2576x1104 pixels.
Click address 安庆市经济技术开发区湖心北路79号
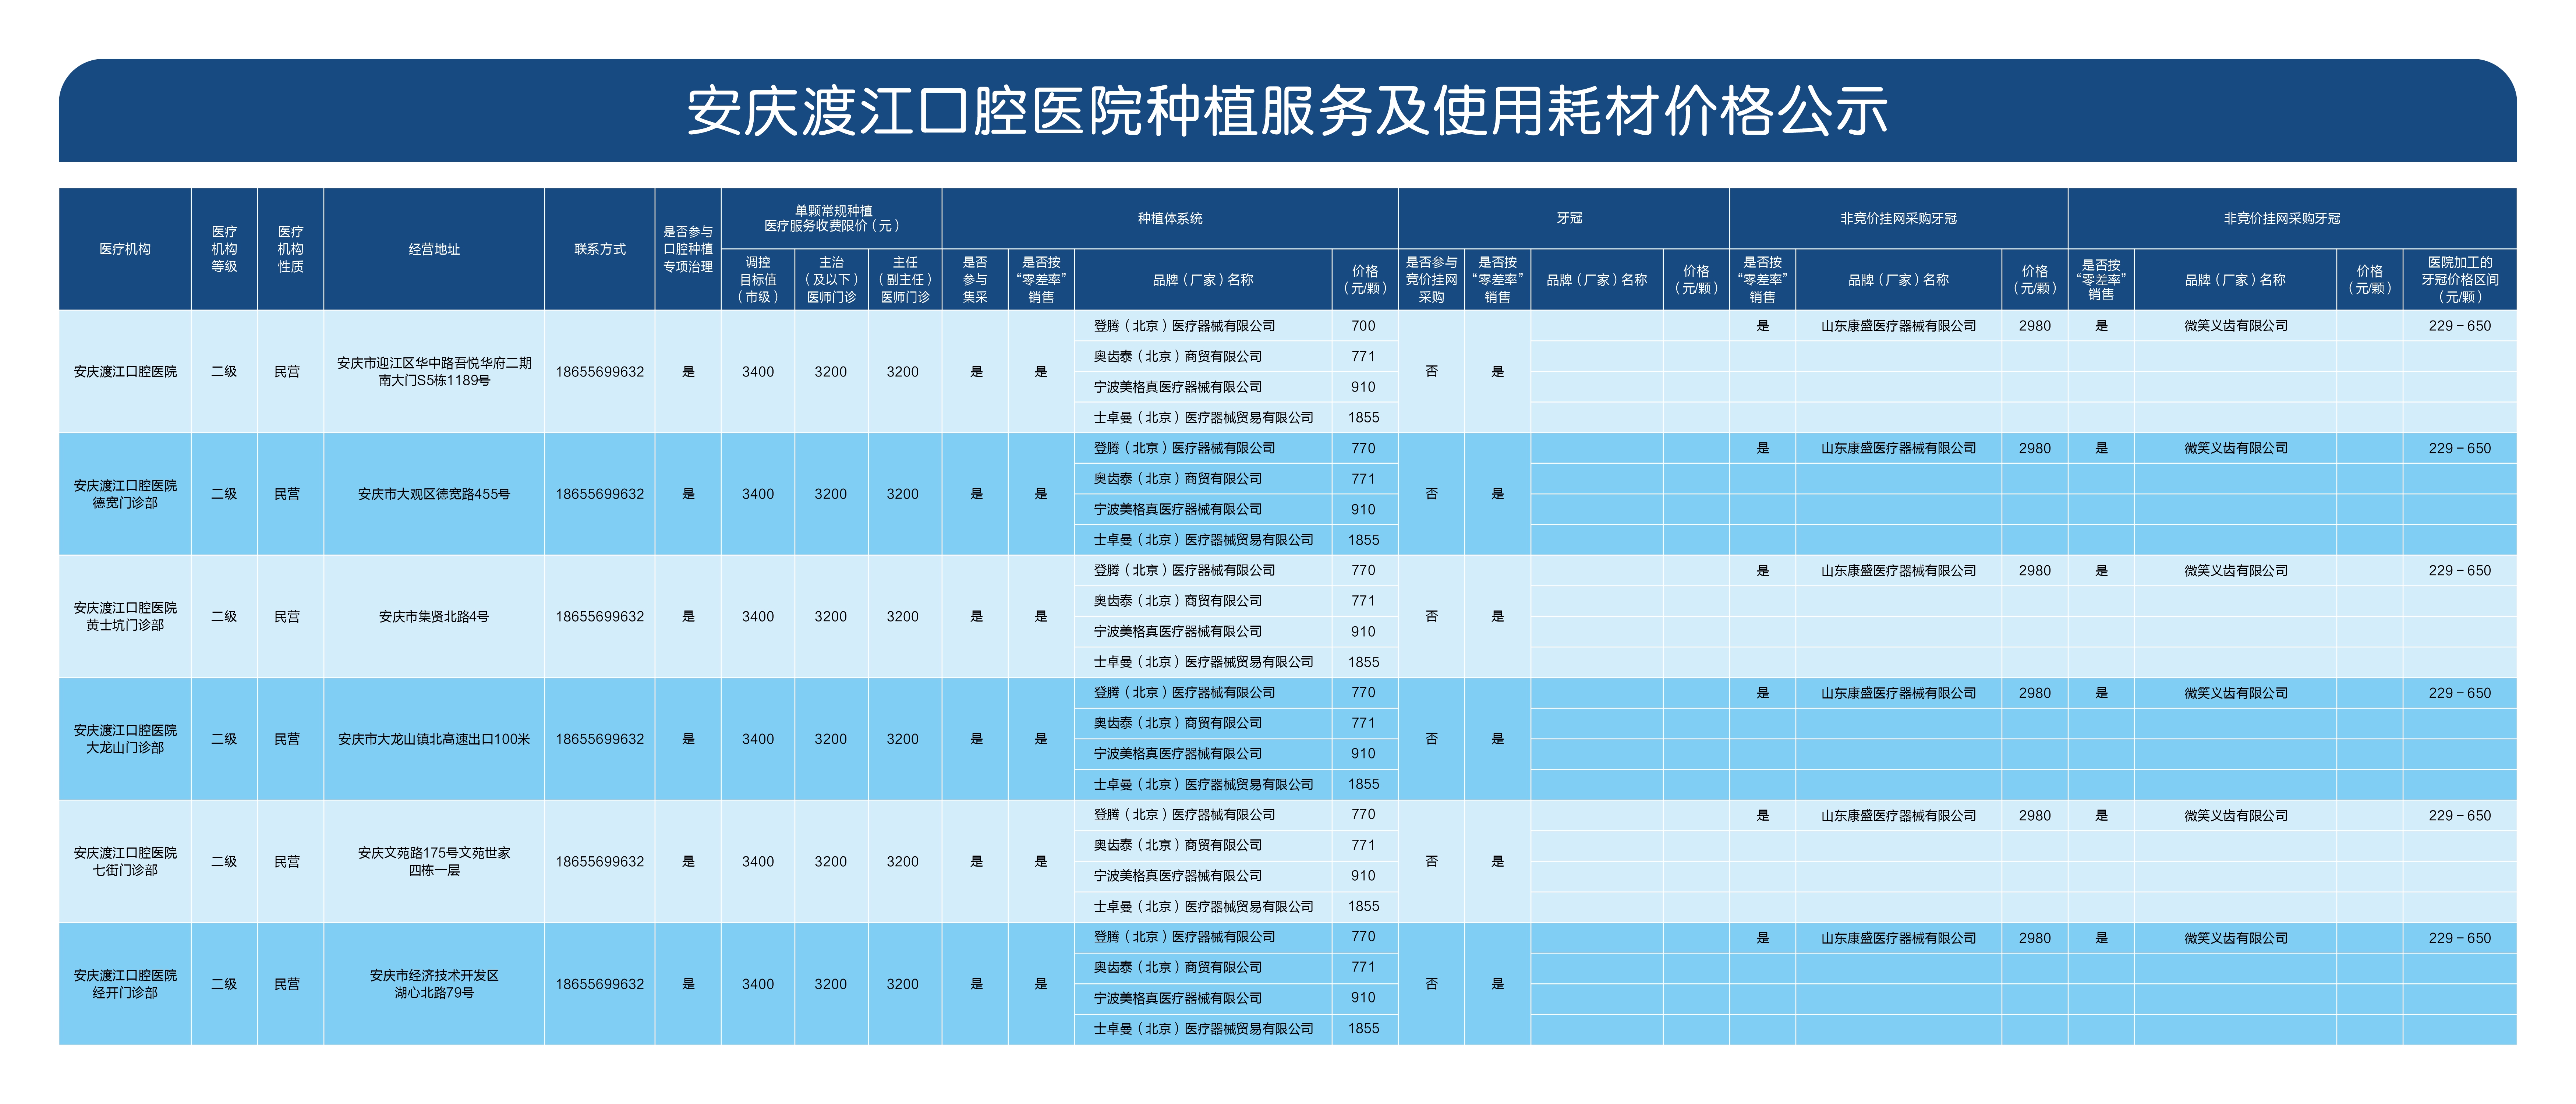[434, 984]
